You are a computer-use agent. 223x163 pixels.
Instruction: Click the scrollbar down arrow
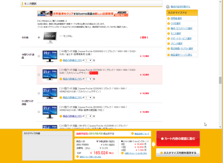220,127
